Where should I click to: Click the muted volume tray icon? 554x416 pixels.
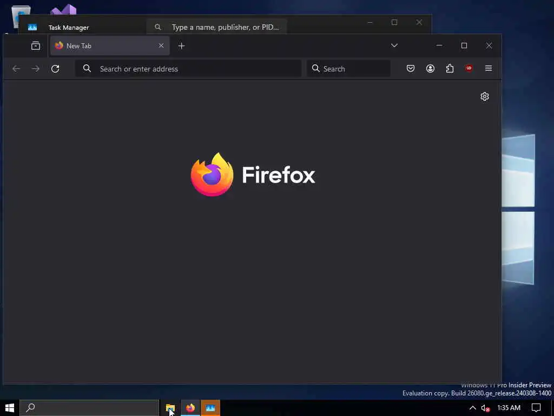pyautogui.click(x=485, y=408)
